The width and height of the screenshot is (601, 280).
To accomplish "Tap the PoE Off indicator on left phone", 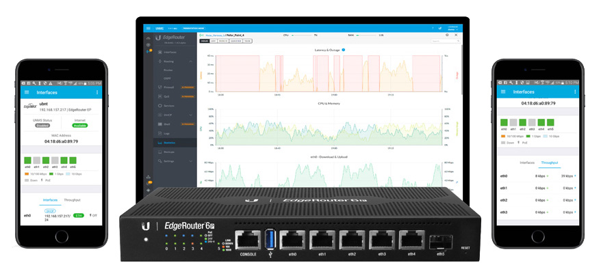I will pyautogui.click(x=93, y=215).
